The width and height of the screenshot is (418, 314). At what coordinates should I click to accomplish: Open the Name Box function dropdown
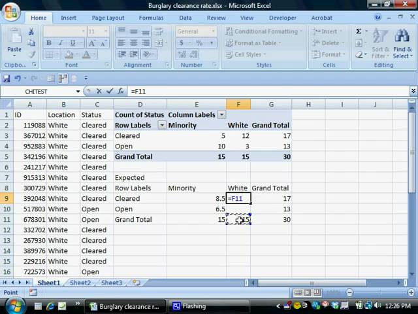coord(78,92)
